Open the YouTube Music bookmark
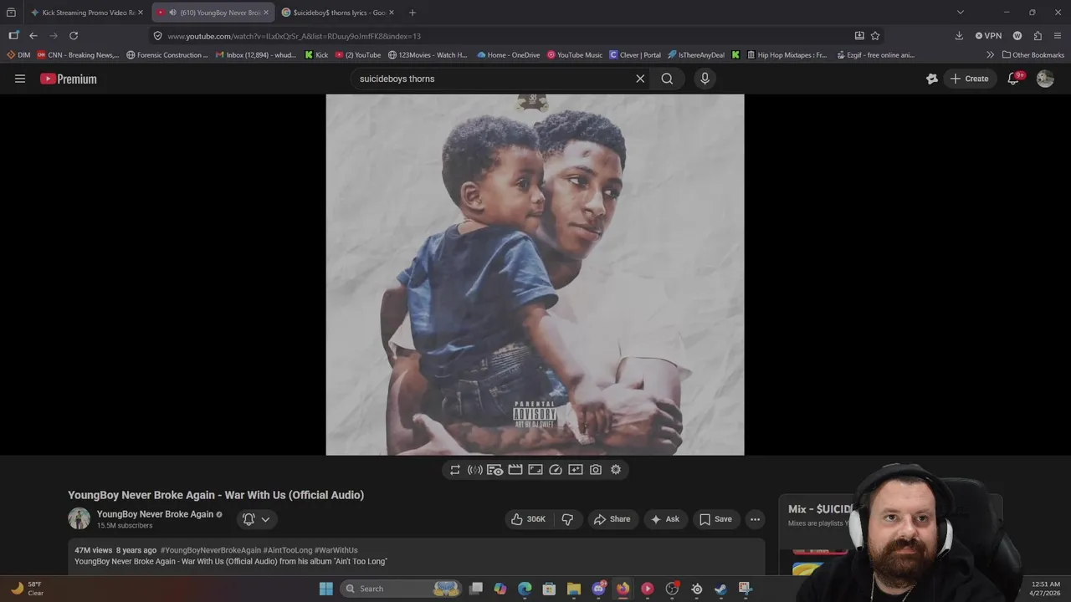 (575, 55)
